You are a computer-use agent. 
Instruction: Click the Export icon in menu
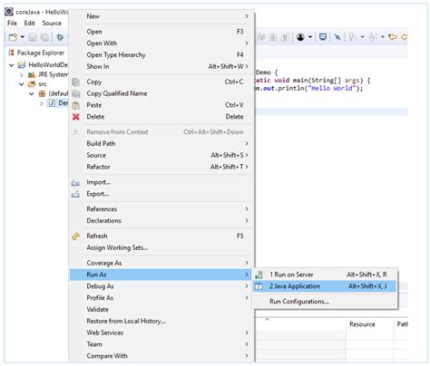point(75,194)
